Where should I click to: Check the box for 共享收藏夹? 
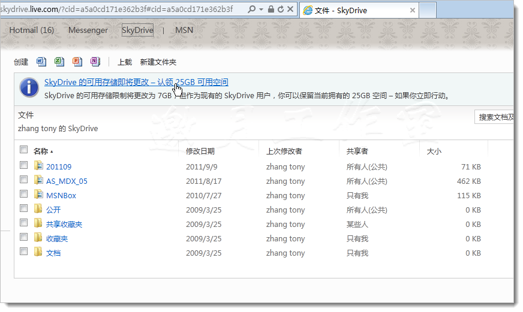click(23, 222)
